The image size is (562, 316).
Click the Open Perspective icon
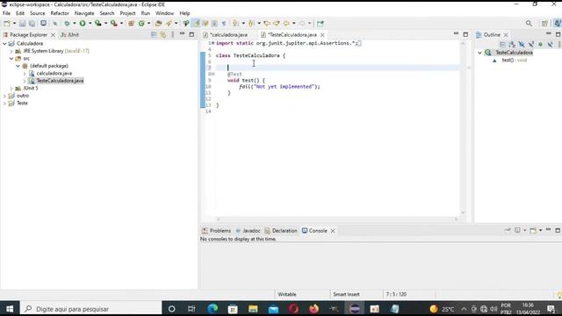coord(544,24)
